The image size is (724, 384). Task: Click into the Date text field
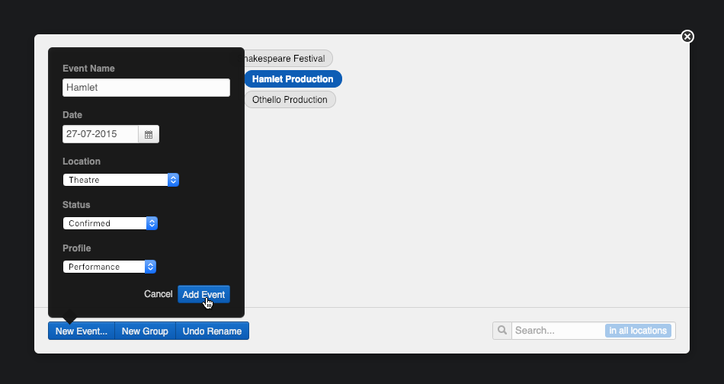click(x=101, y=134)
